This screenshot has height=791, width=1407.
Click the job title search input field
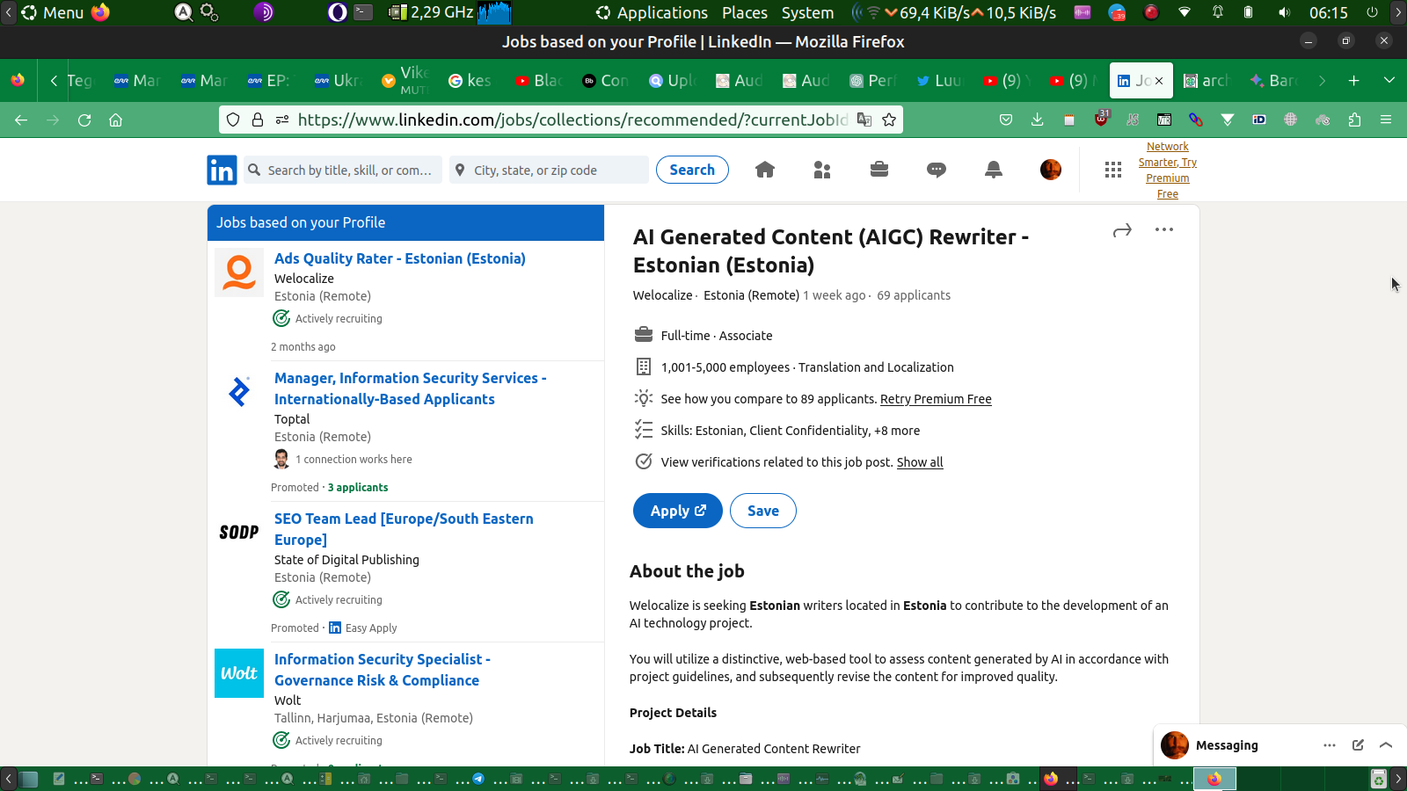tap(349, 171)
